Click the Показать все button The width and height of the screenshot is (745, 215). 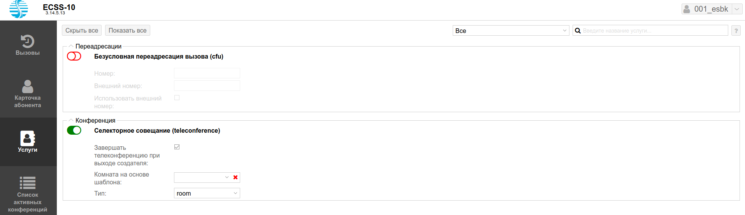pos(127,30)
